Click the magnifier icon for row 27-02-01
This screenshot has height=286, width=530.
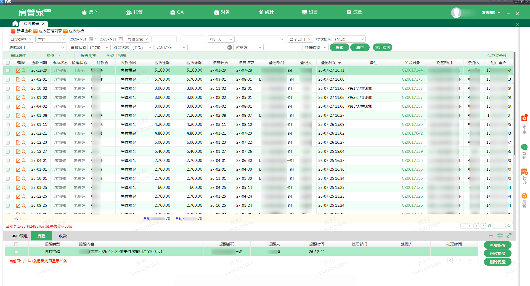pos(24,80)
